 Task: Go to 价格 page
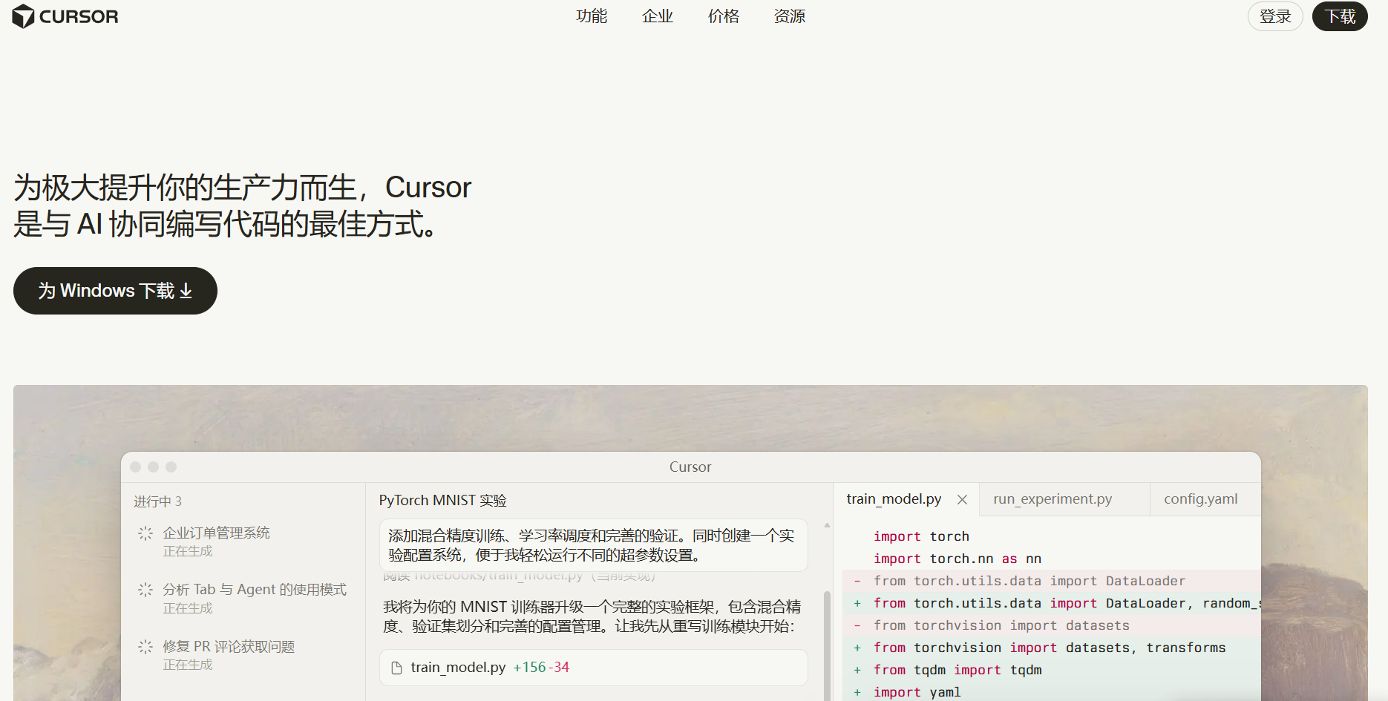(724, 16)
